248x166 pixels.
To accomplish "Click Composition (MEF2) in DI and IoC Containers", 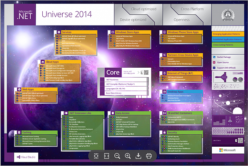I will tap(174, 117).
